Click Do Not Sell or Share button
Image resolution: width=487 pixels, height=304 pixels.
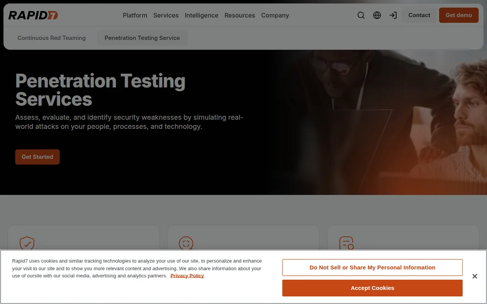click(372, 267)
